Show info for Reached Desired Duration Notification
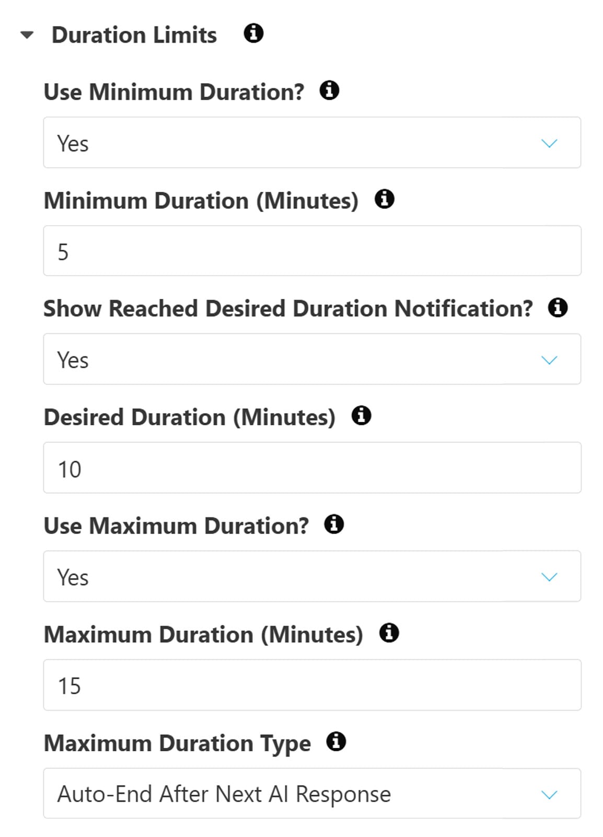The image size is (603, 837). point(558,307)
